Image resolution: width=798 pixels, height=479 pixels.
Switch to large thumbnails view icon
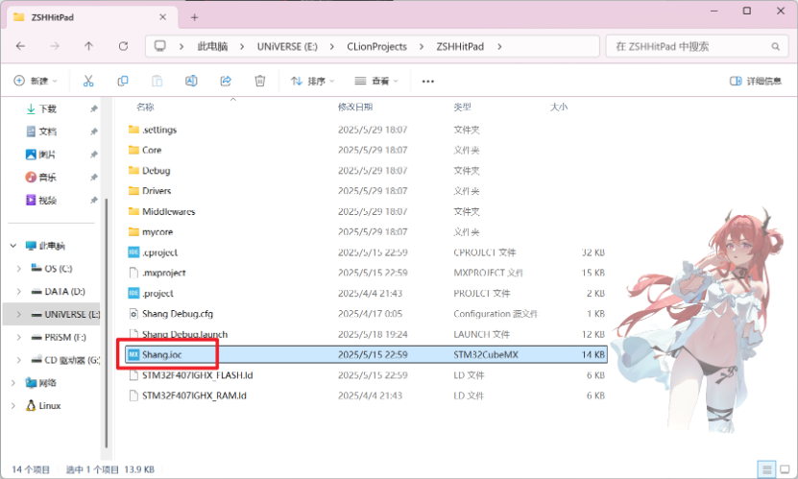point(786,468)
